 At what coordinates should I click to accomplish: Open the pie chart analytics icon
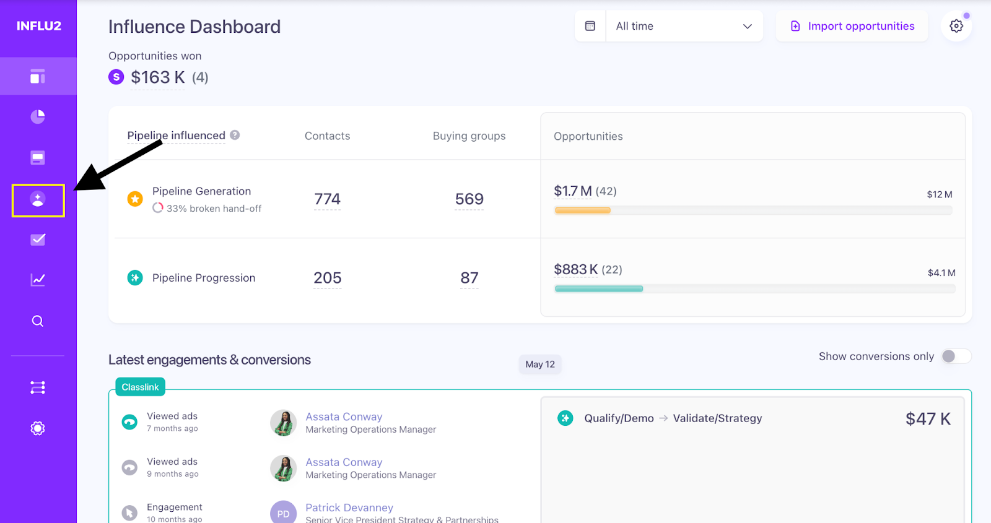tap(38, 116)
